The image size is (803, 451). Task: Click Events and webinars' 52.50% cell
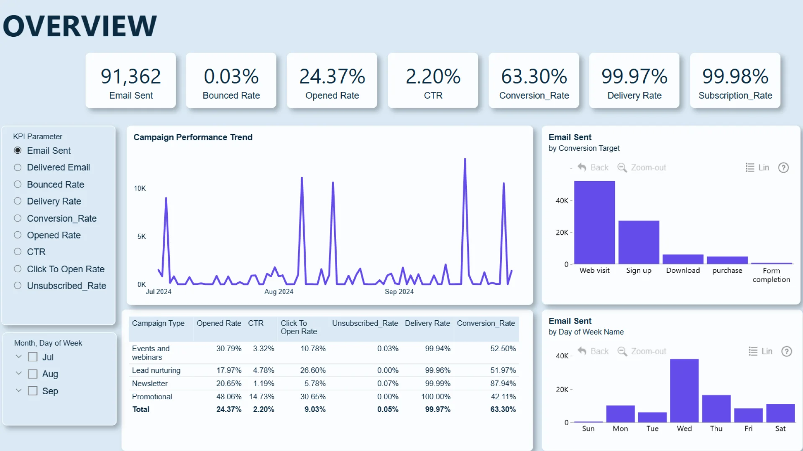point(503,349)
